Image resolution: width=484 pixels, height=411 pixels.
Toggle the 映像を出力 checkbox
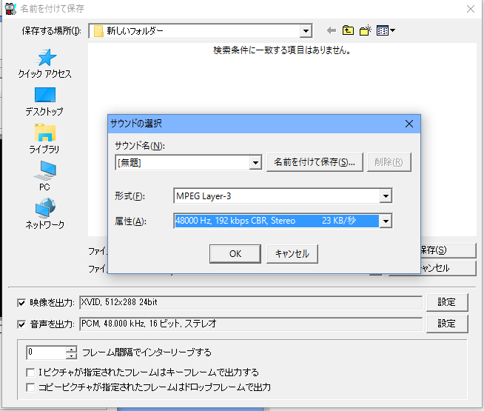[21, 302]
